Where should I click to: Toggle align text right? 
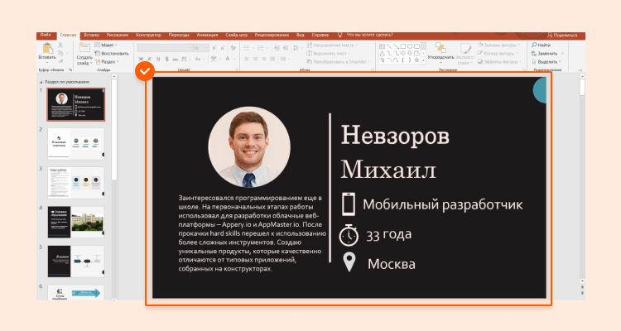click(264, 59)
